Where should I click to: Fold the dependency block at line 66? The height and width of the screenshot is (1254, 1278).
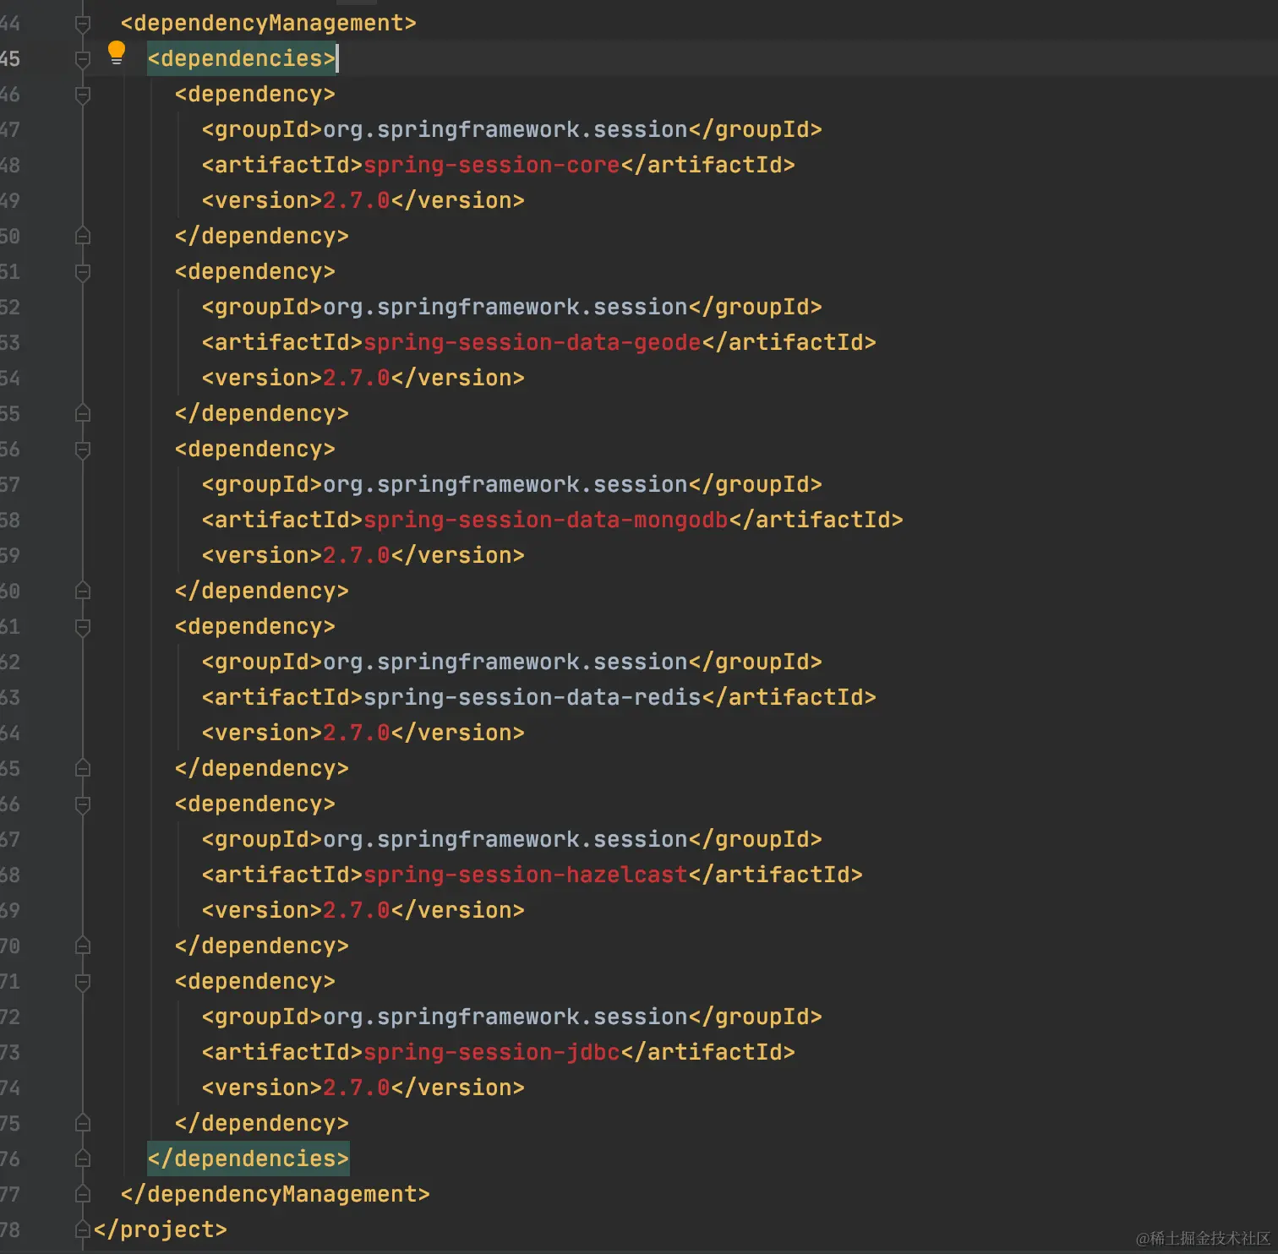coord(83,804)
